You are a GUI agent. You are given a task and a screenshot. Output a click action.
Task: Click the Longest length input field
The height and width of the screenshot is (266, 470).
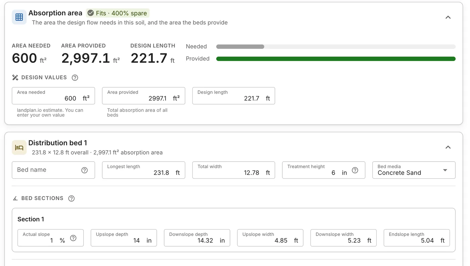coord(144,170)
